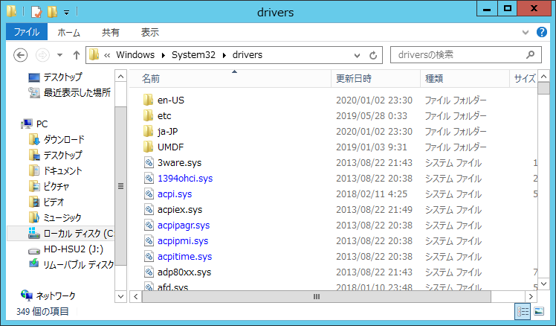Switch to details view layout
This screenshot has width=556, height=326.
pyautogui.click(x=523, y=311)
